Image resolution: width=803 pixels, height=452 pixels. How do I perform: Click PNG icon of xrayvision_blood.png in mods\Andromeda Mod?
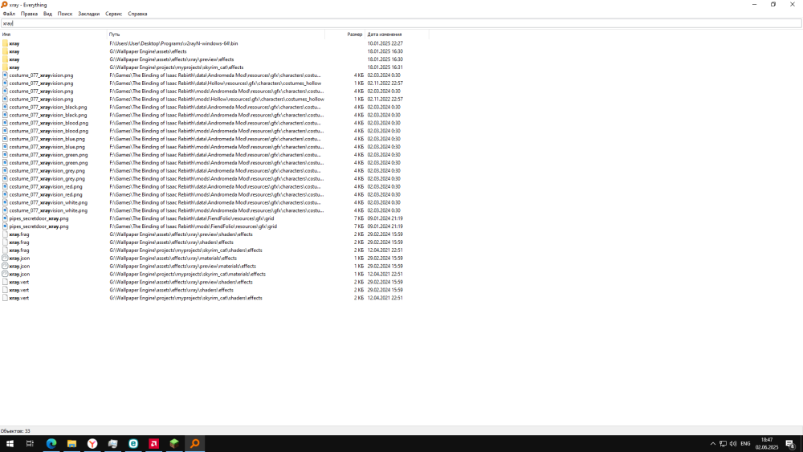[x=5, y=131]
